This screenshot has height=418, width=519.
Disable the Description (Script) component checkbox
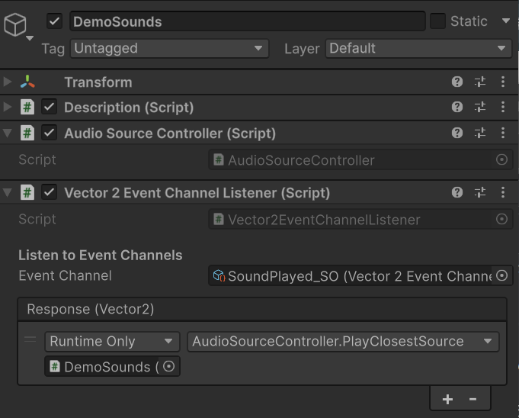(49, 107)
